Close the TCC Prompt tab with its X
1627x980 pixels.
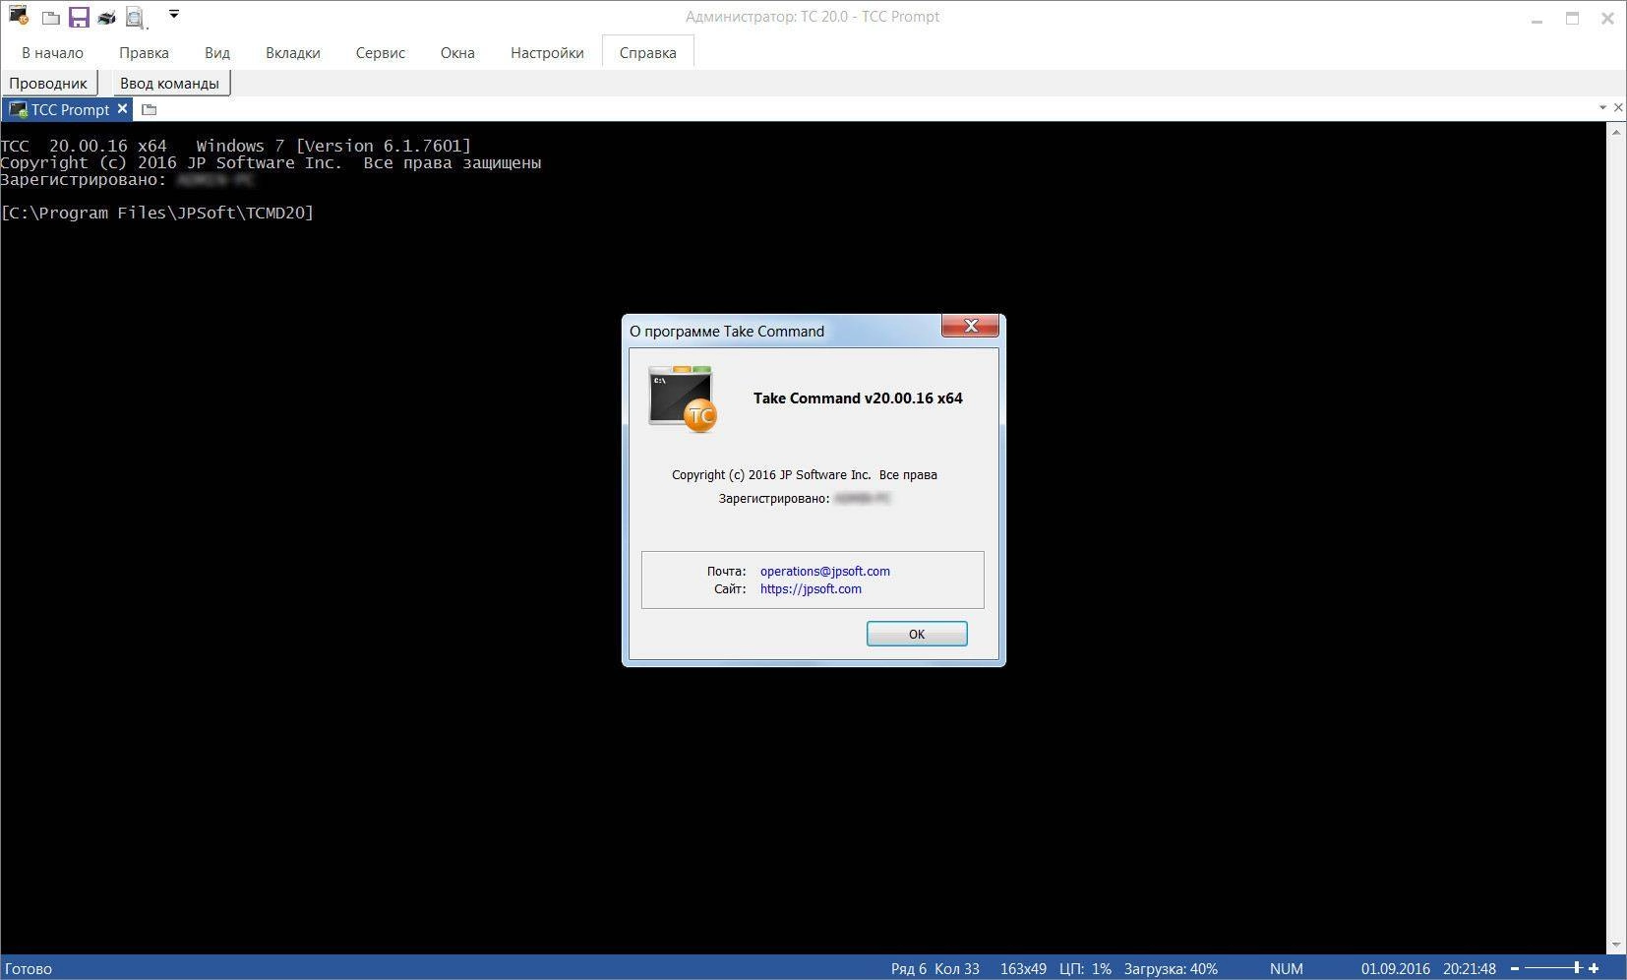pos(123,109)
